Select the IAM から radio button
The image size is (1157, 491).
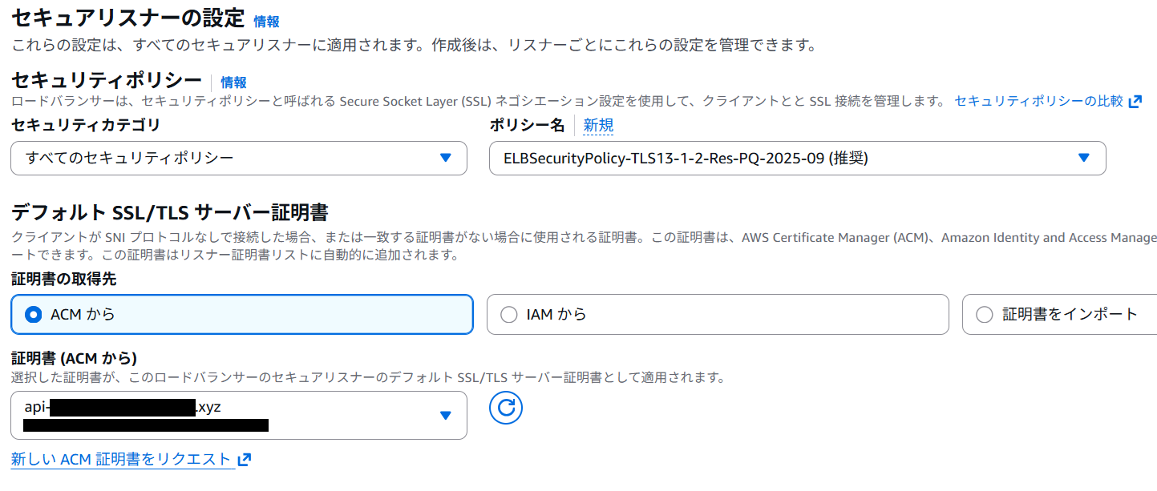point(508,314)
